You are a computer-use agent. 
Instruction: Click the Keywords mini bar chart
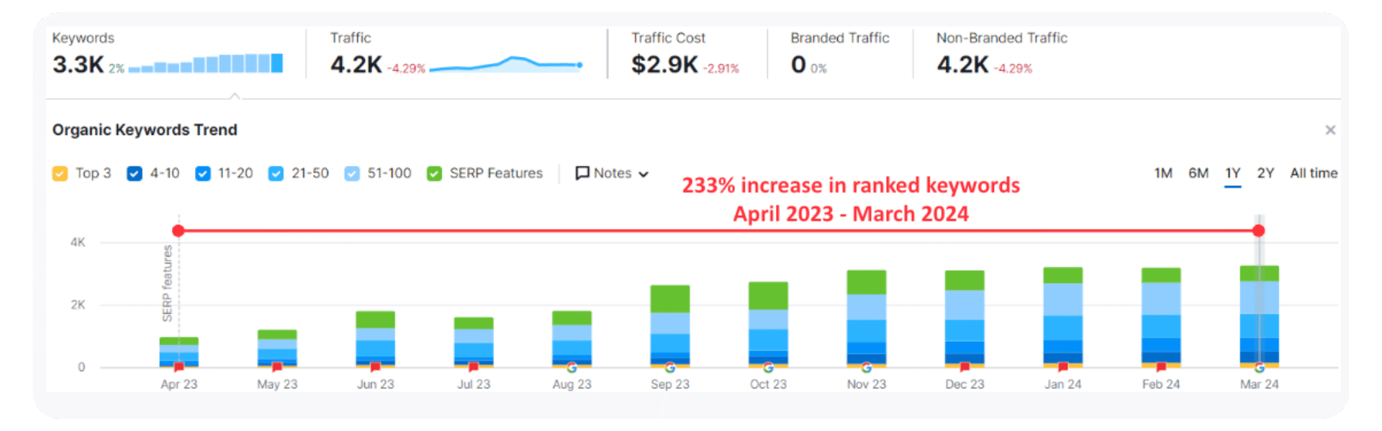(x=206, y=63)
